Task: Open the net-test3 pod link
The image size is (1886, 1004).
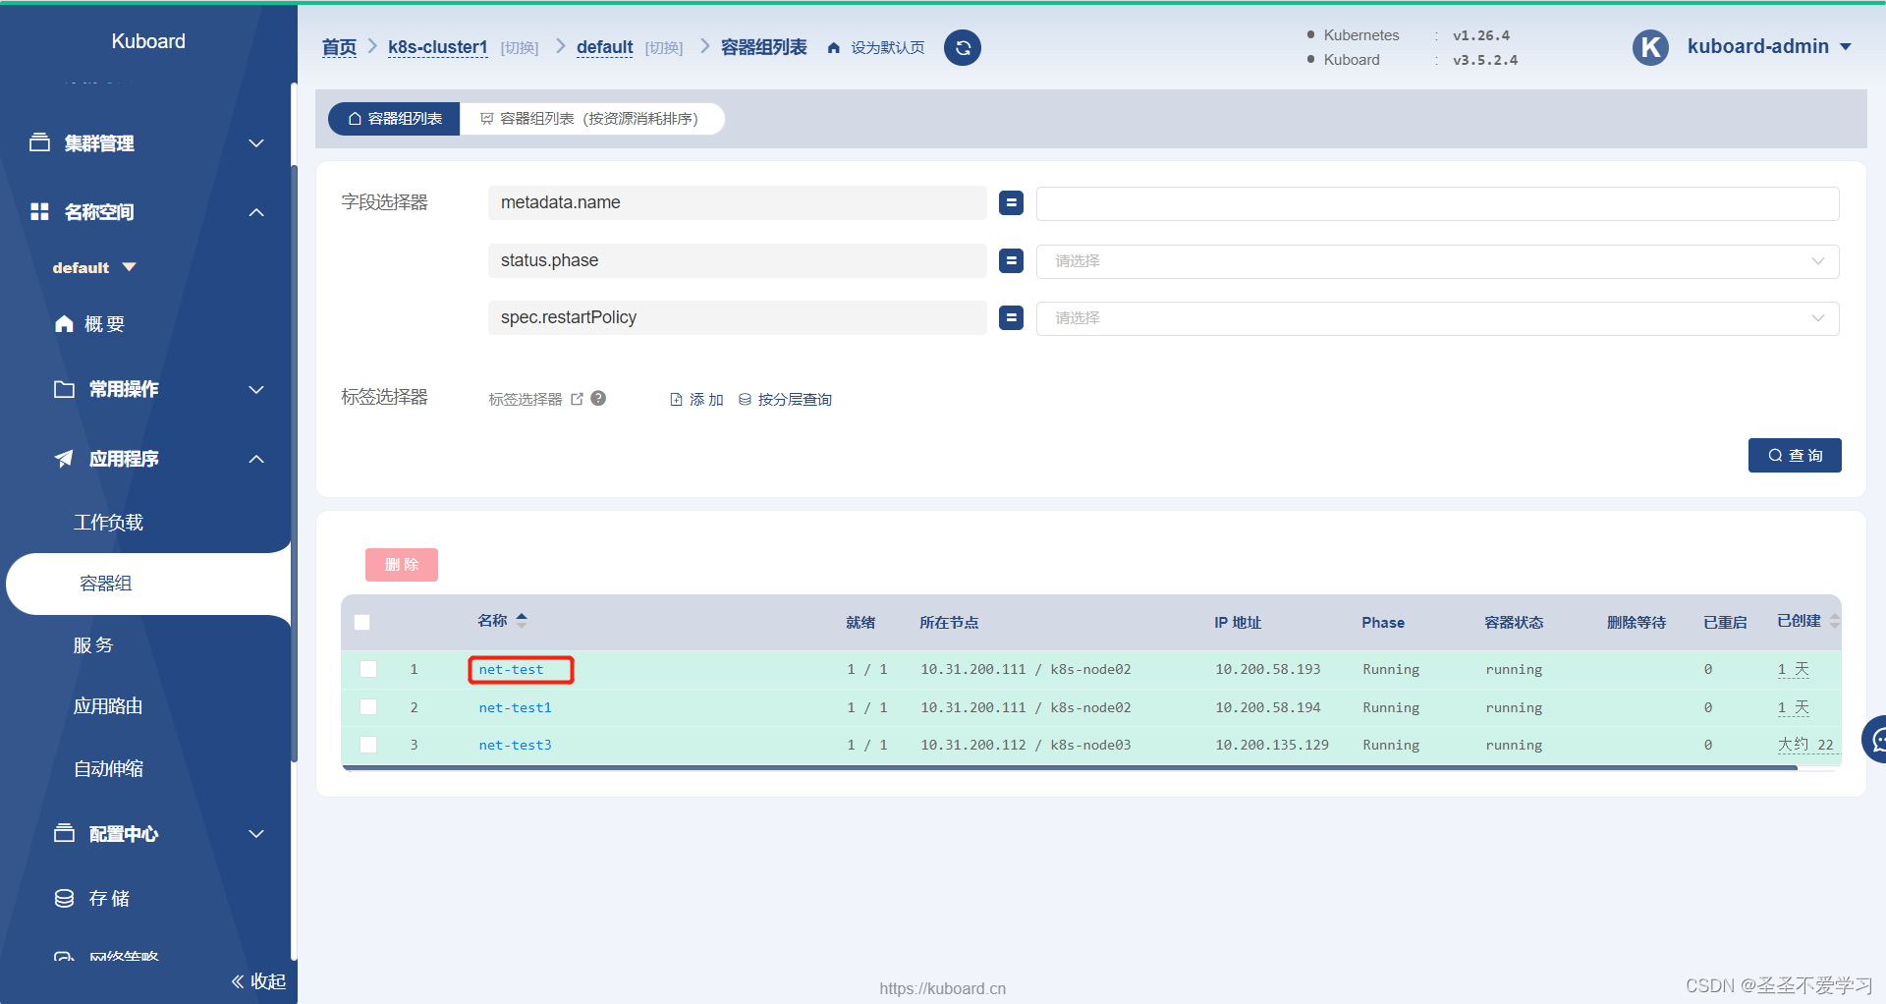Action: pos(515,745)
